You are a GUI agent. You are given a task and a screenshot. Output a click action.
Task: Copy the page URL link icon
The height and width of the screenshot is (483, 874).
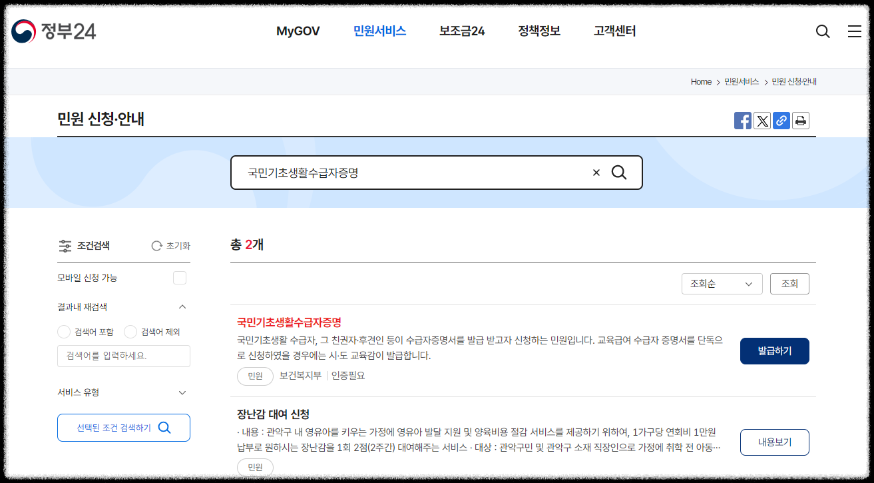pyautogui.click(x=781, y=121)
